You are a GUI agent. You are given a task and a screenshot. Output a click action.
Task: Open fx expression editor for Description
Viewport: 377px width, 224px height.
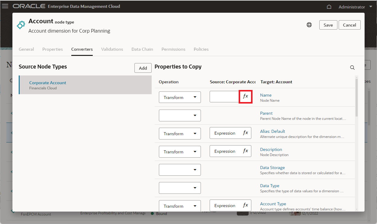[246, 151]
